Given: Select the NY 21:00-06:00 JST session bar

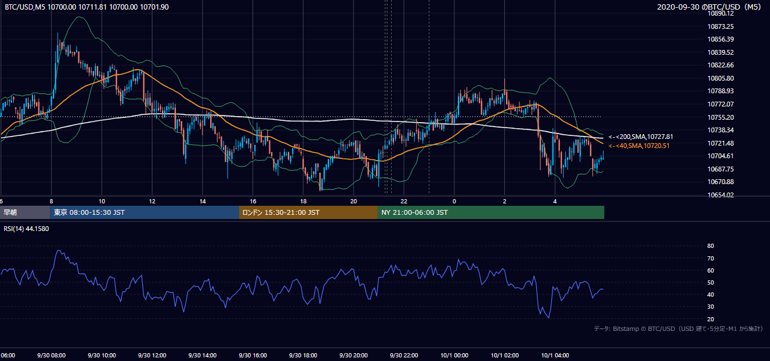Looking at the screenshot, I should coord(491,212).
